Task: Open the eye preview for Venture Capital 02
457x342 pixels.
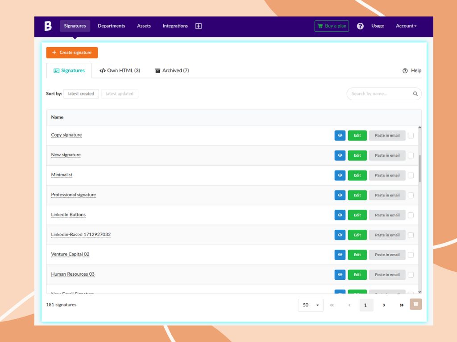Action: (340, 254)
